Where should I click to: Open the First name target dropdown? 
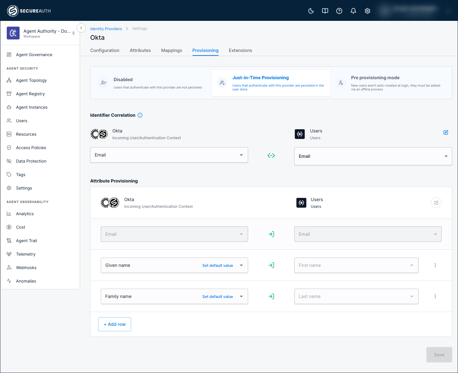pyautogui.click(x=356, y=265)
